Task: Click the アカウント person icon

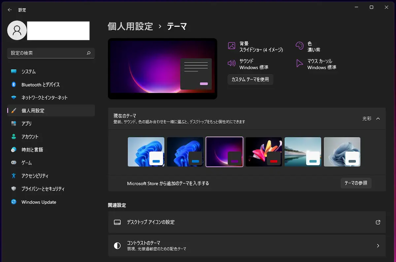Action: (x=14, y=137)
